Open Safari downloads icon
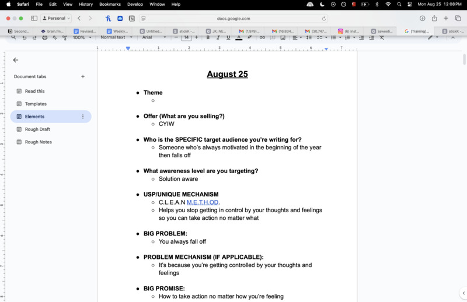Viewport: 467px width, 302px height. point(422,19)
